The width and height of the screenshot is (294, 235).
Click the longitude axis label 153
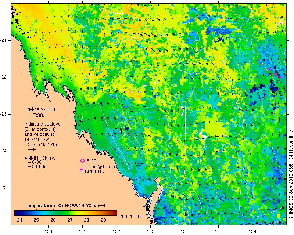point(150,232)
